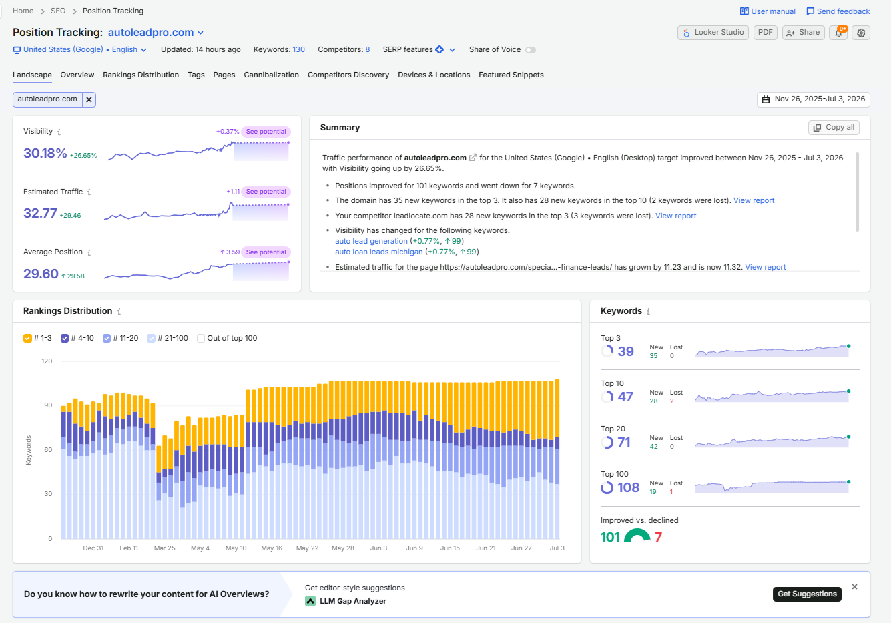The height and width of the screenshot is (623, 891).
Task: Click the Share button
Action: [804, 33]
